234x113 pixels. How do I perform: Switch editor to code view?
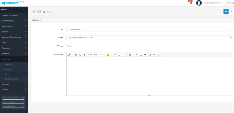[x=154, y=55]
